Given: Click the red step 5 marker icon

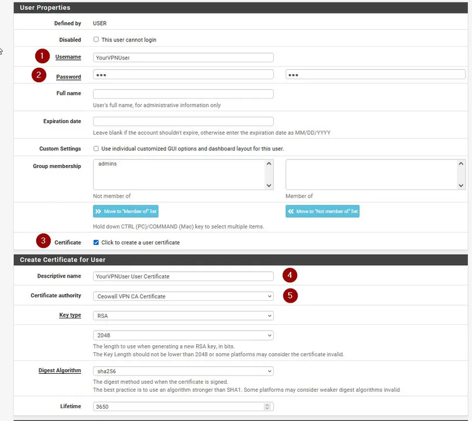Looking at the screenshot, I should (290, 295).
